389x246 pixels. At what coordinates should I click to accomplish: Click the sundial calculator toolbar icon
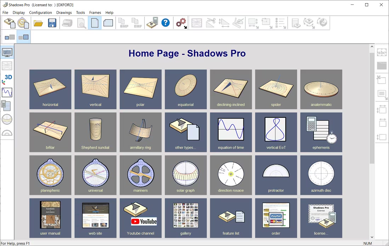click(152, 23)
